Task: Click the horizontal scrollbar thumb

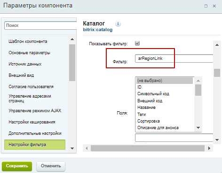Action: click(148, 148)
